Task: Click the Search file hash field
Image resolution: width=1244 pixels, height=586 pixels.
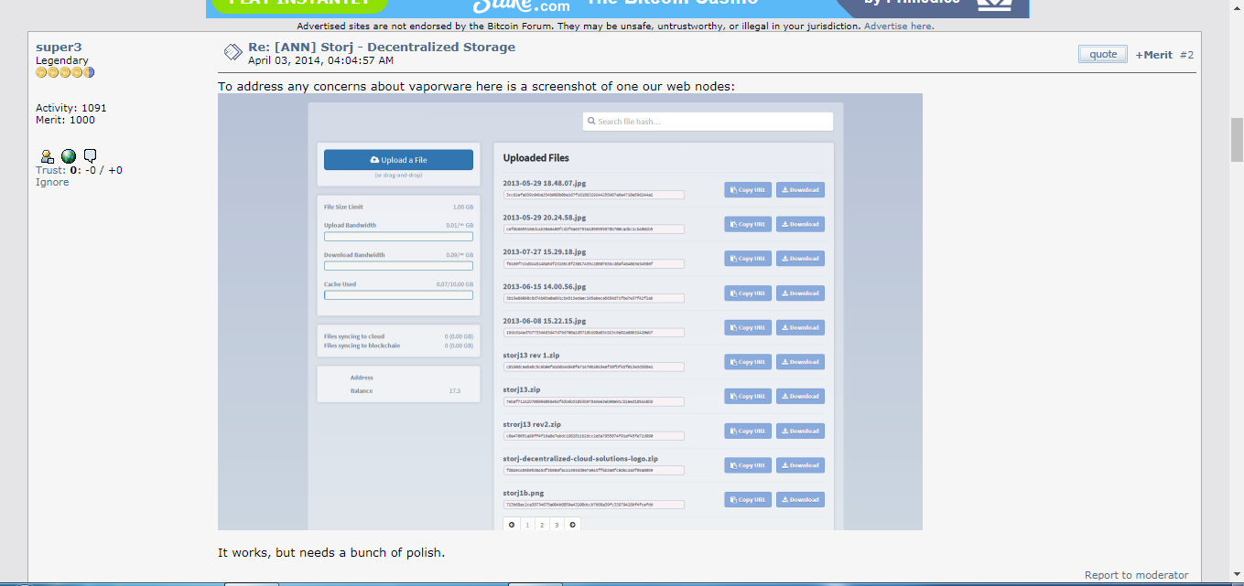Action: pos(708,122)
